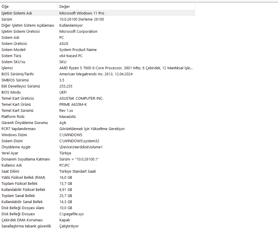
Task: Click the value 'Masaüstü'
Action: point(67,117)
